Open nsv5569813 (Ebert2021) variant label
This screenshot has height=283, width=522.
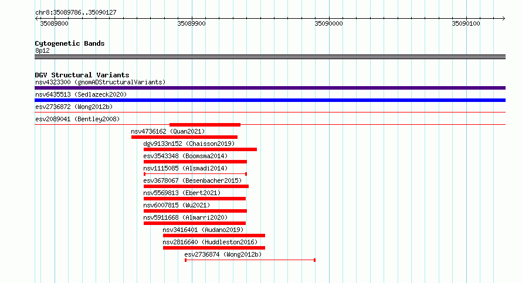182,193
